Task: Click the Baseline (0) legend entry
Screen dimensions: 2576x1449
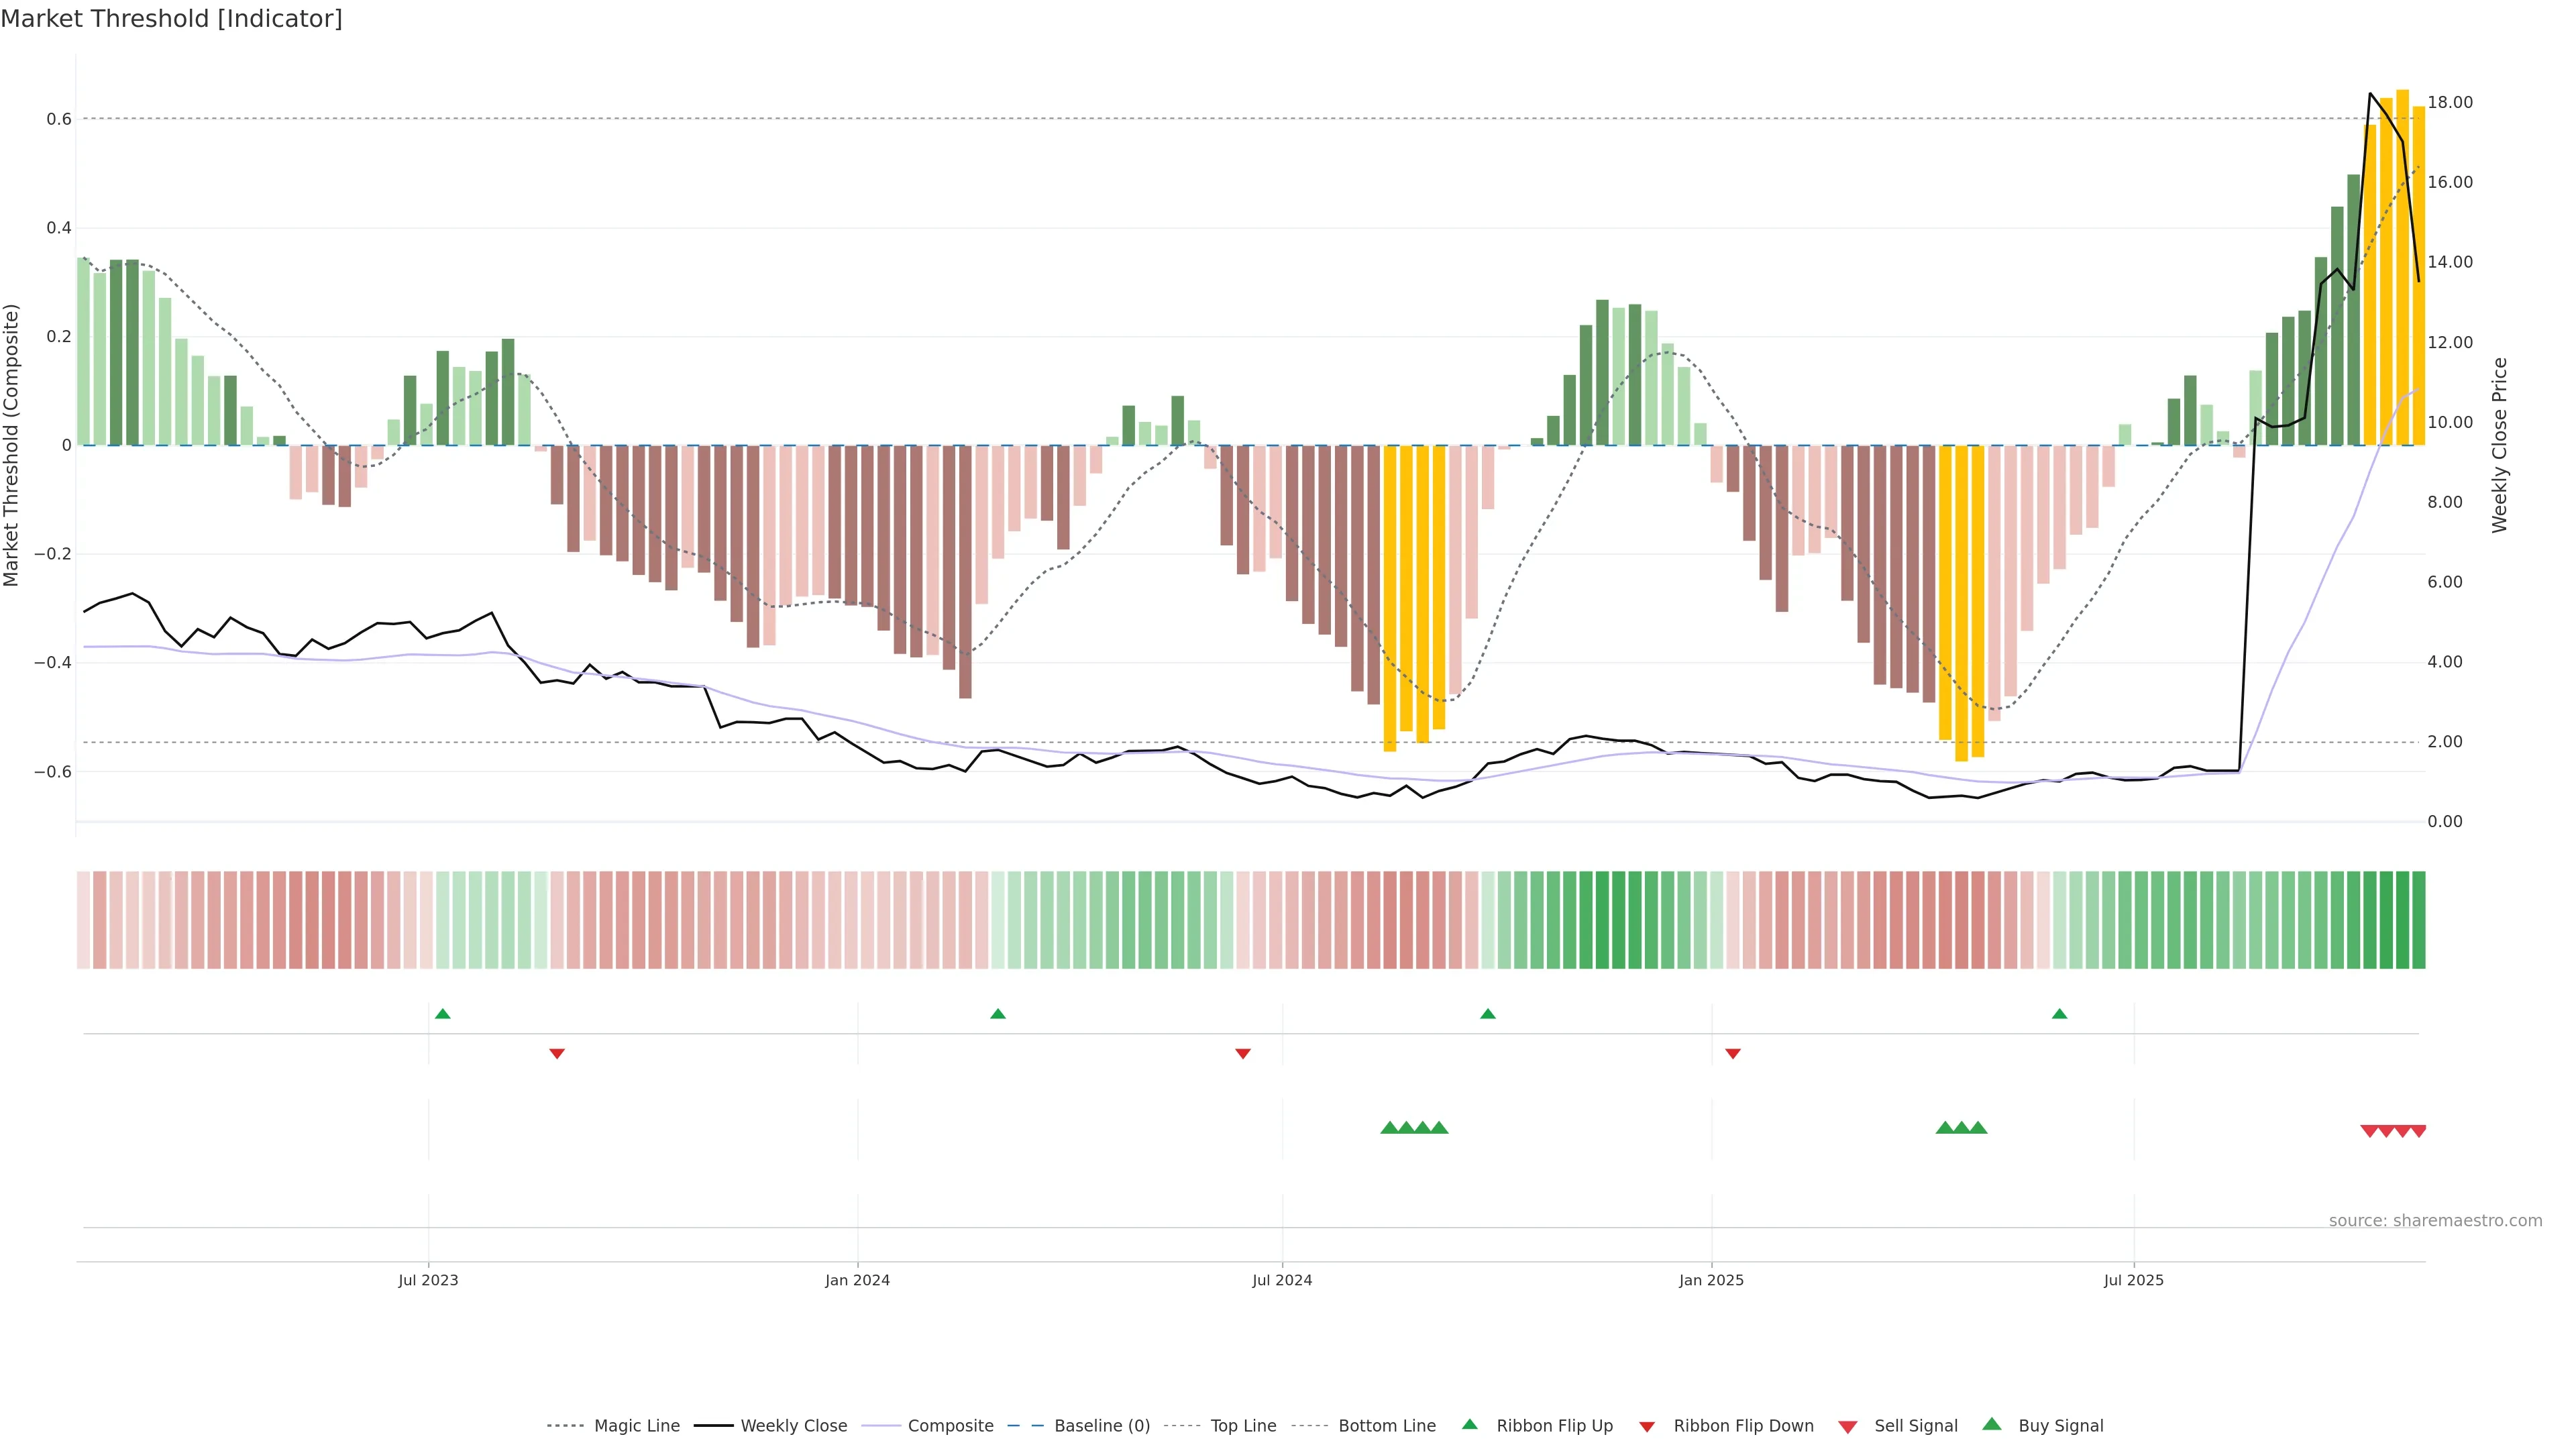Action: (1102, 1426)
